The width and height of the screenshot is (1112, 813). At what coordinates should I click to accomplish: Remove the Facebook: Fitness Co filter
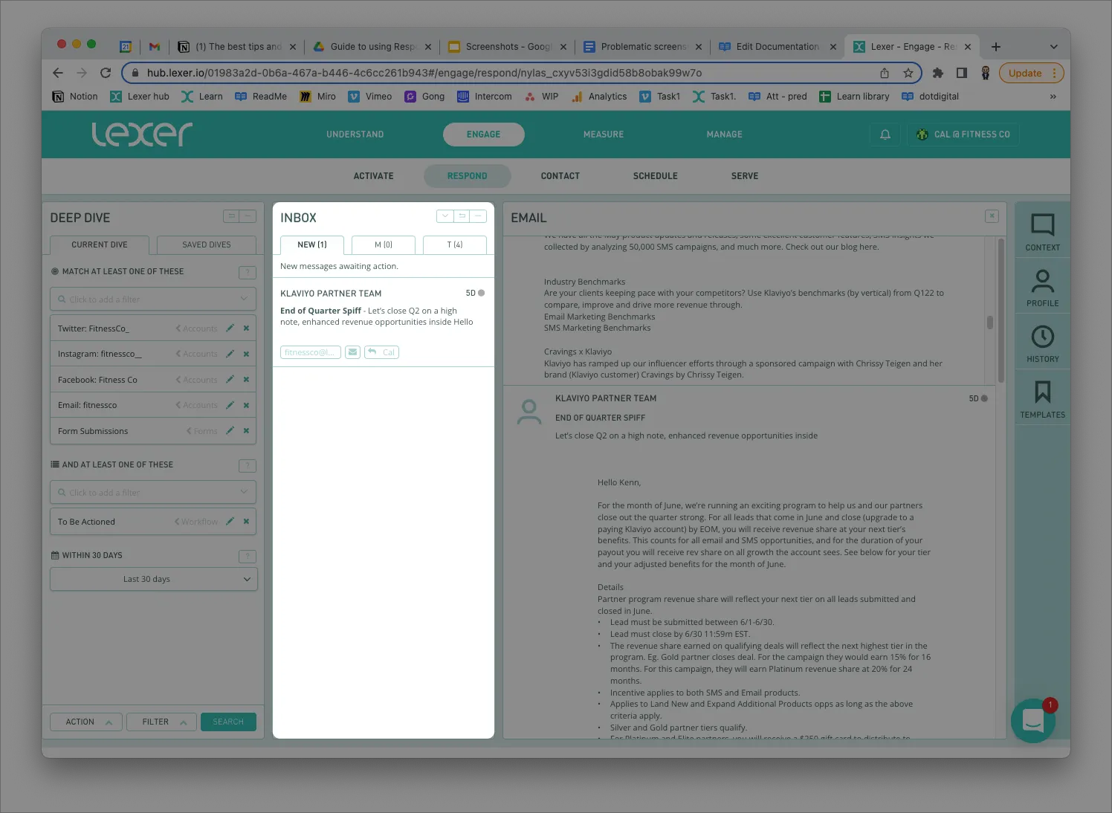click(x=246, y=379)
